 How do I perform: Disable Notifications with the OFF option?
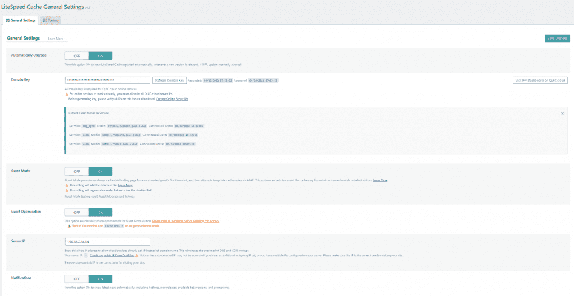coord(76,279)
